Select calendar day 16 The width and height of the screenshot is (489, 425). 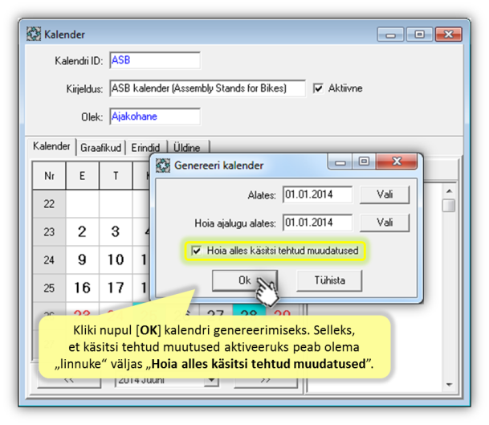(83, 288)
